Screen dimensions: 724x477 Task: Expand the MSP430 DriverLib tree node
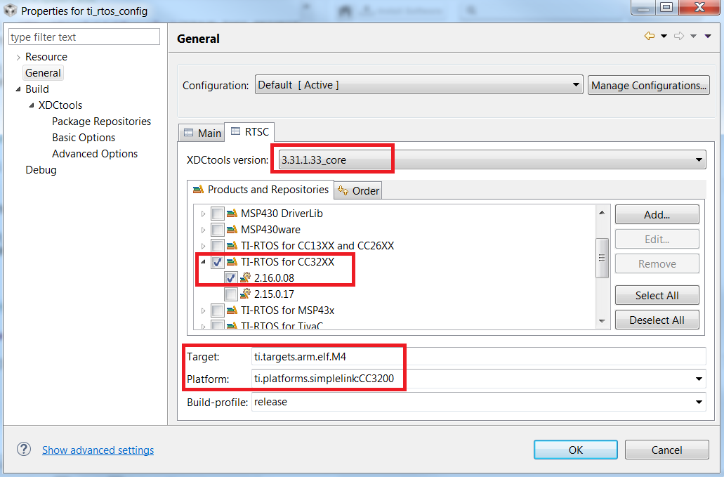click(x=203, y=214)
